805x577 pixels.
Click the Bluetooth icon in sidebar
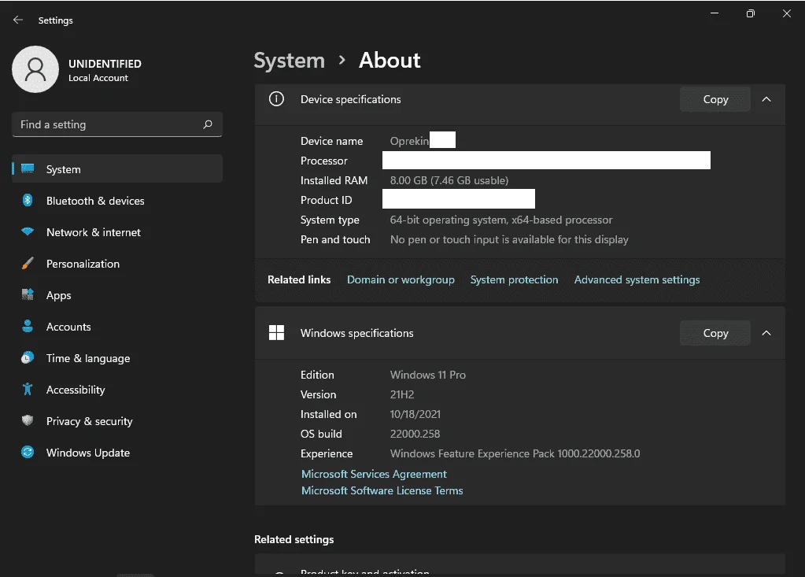(28, 200)
